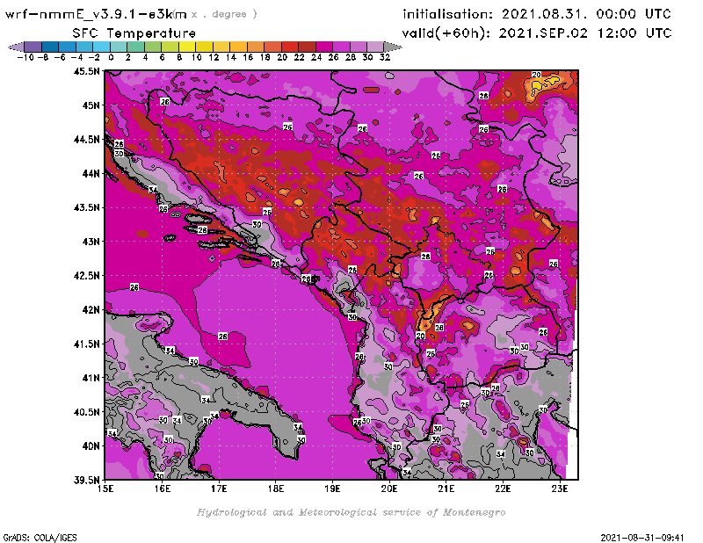Pick the -8 to -6 dark blue swatch
Viewport: 703px width, 543px height.
point(50,47)
